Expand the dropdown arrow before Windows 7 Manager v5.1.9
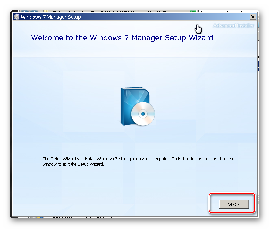 (93, 12)
